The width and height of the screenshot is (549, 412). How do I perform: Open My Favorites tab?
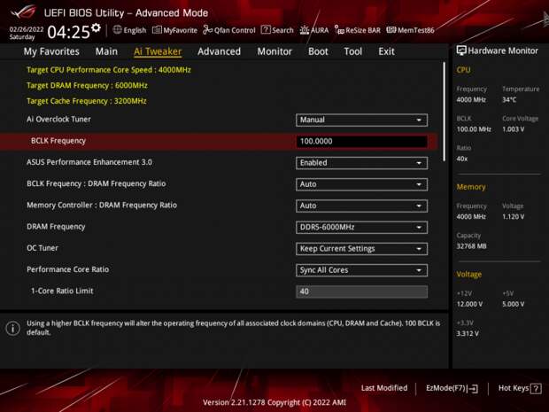coord(51,51)
